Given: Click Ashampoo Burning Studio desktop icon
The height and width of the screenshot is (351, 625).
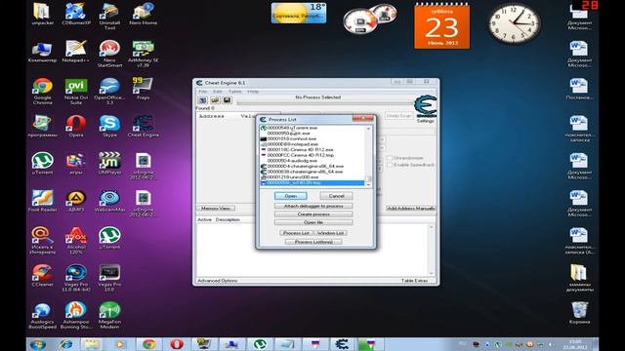Looking at the screenshot, I should point(76,315).
